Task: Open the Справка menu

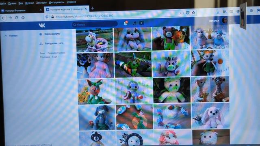Action: click(71, 2)
